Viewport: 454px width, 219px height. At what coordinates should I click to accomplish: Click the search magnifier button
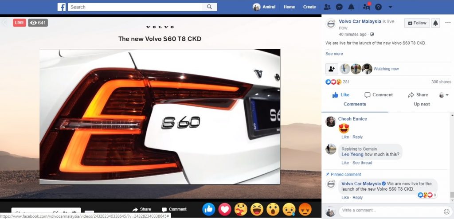tap(209, 7)
